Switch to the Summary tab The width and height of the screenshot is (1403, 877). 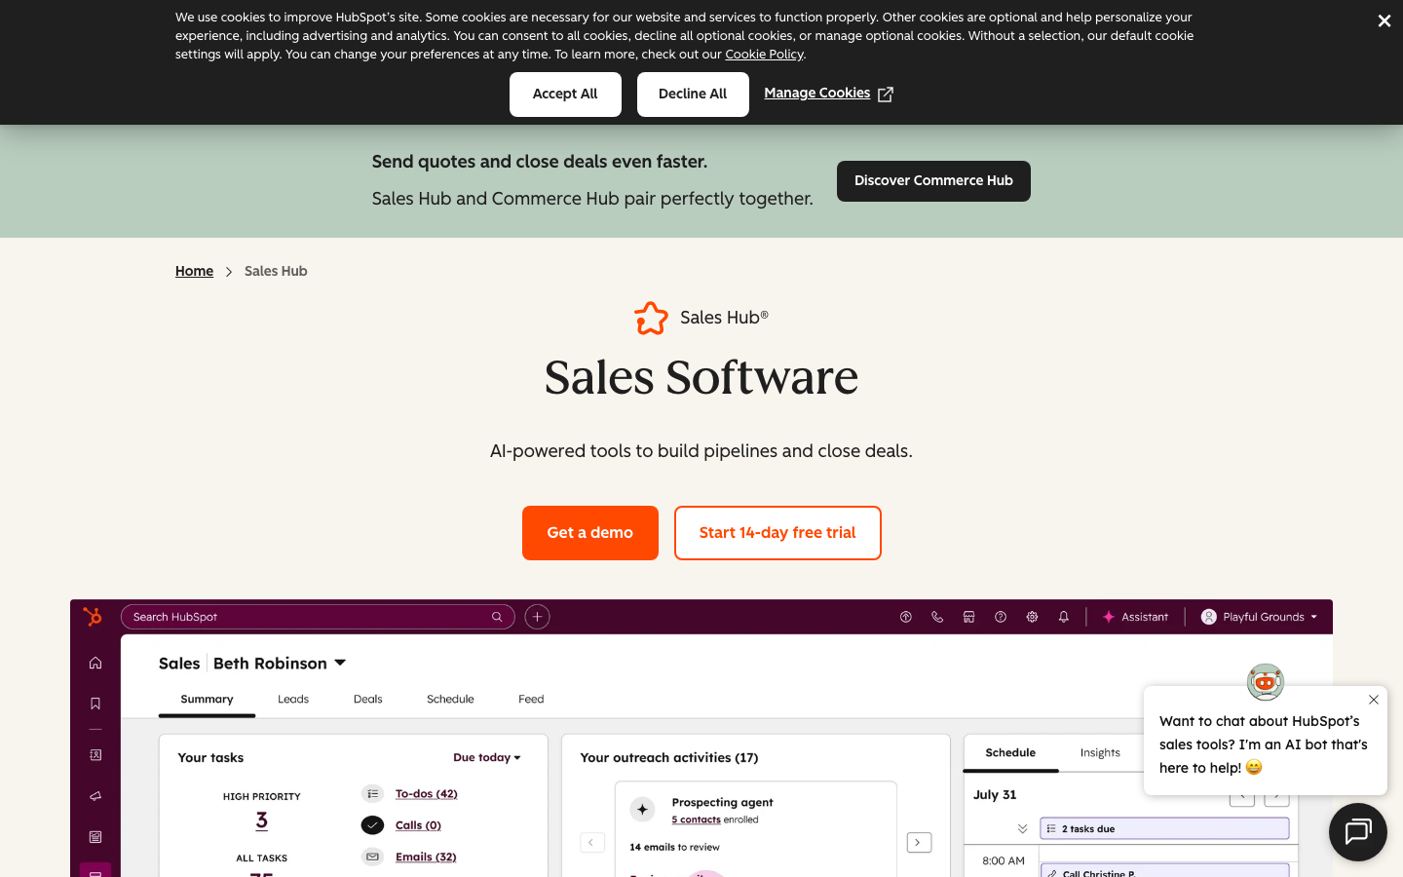pos(207,699)
